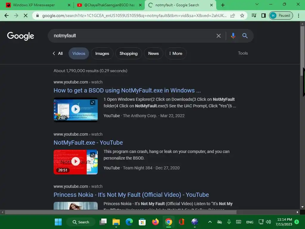Open the Tools option
The image size is (305, 229).
[x=243, y=53]
